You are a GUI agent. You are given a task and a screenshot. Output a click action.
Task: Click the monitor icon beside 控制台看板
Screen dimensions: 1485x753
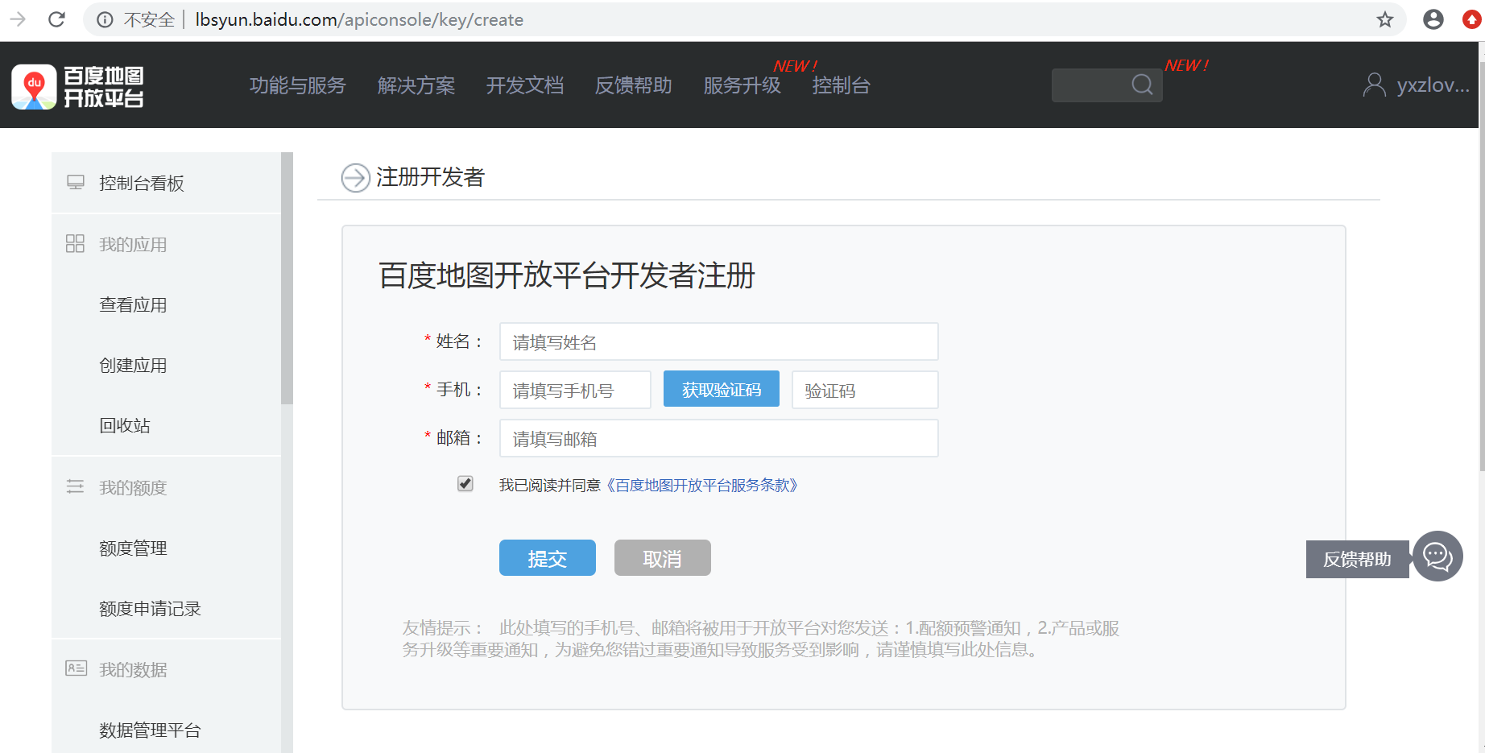pyautogui.click(x=76, y=182)
